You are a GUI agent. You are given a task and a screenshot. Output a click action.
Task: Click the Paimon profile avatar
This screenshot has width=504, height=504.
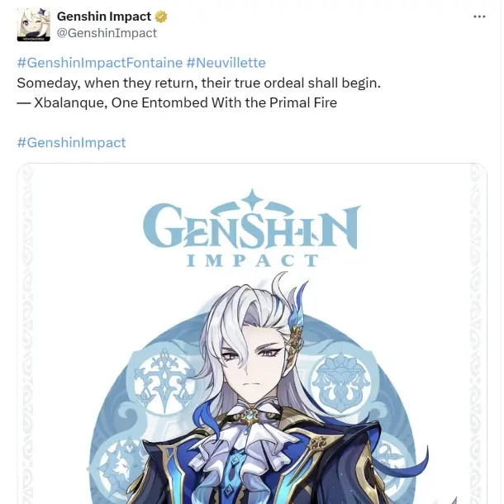33,25
